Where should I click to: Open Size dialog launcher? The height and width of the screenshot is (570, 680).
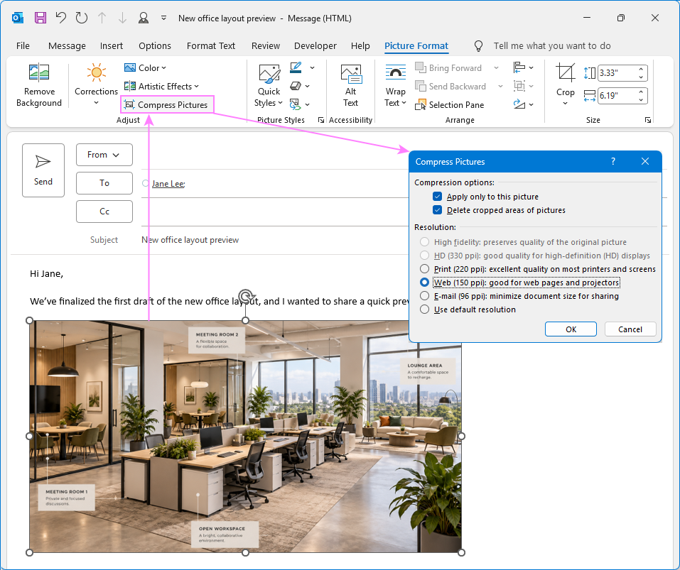(x=648, y=120)
